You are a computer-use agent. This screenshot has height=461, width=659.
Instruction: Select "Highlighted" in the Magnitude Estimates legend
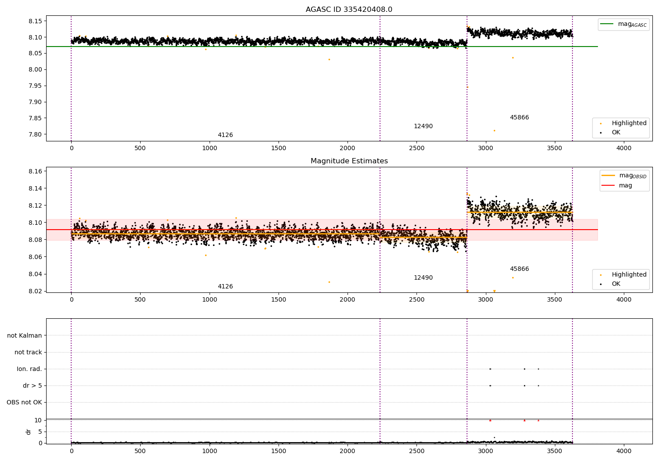pyautogui.click(x=629, y=275)
